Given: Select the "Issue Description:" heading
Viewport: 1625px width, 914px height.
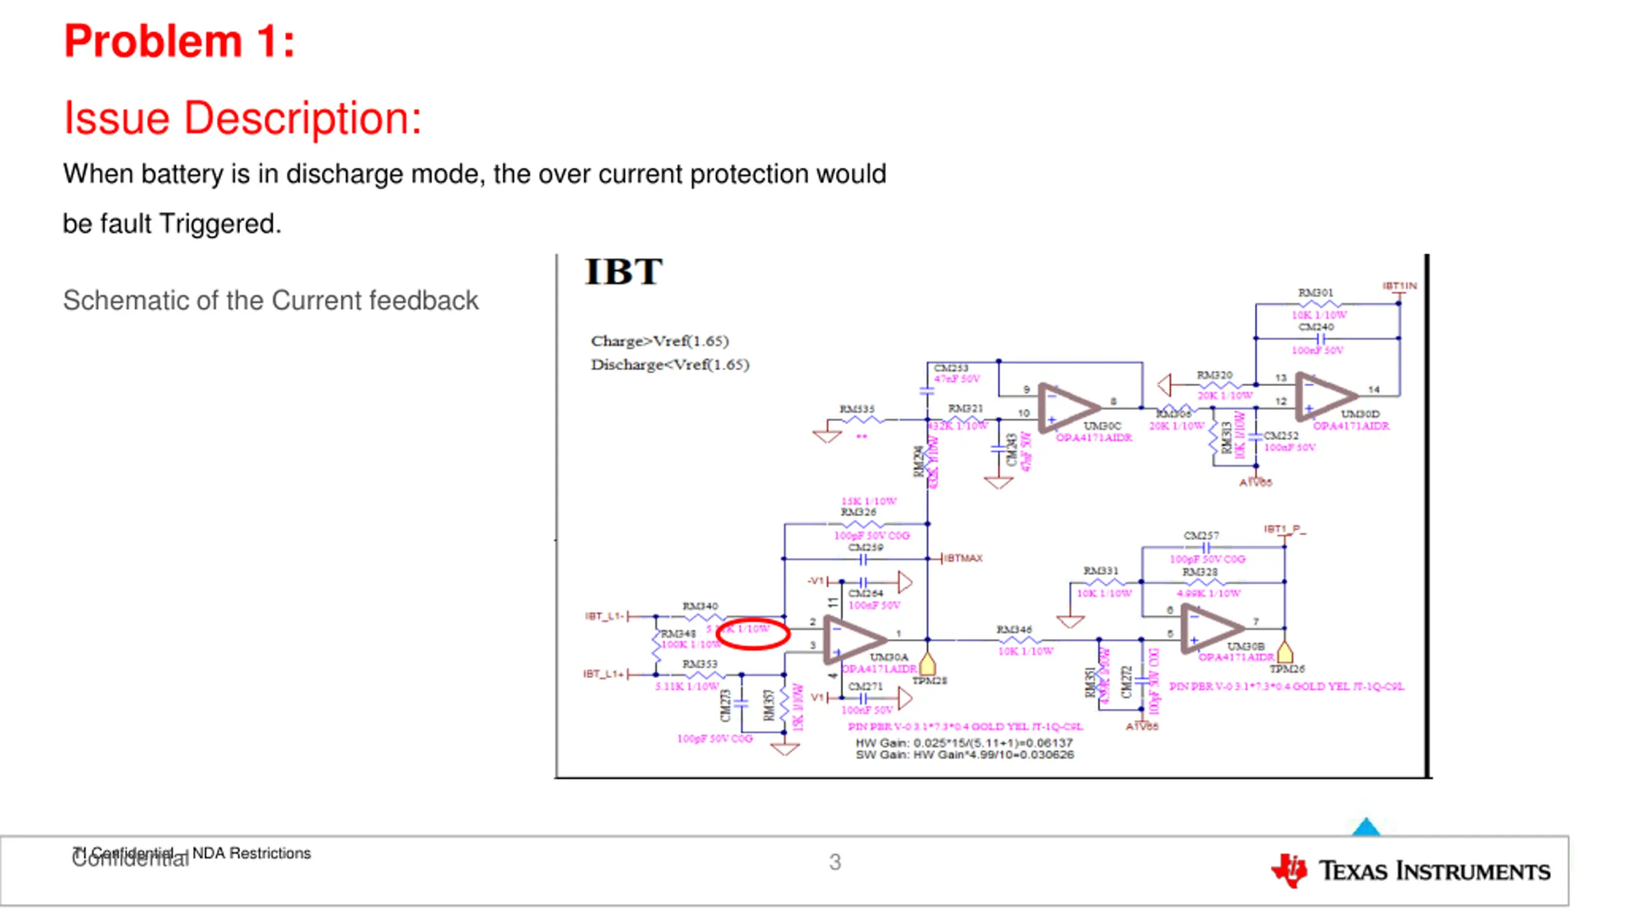Looking at the screenshot, I should click(242, 118).
